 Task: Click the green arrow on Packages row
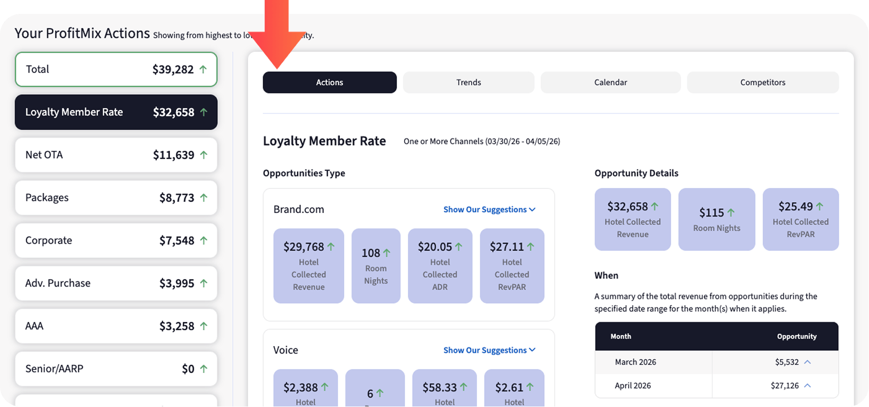204,198
